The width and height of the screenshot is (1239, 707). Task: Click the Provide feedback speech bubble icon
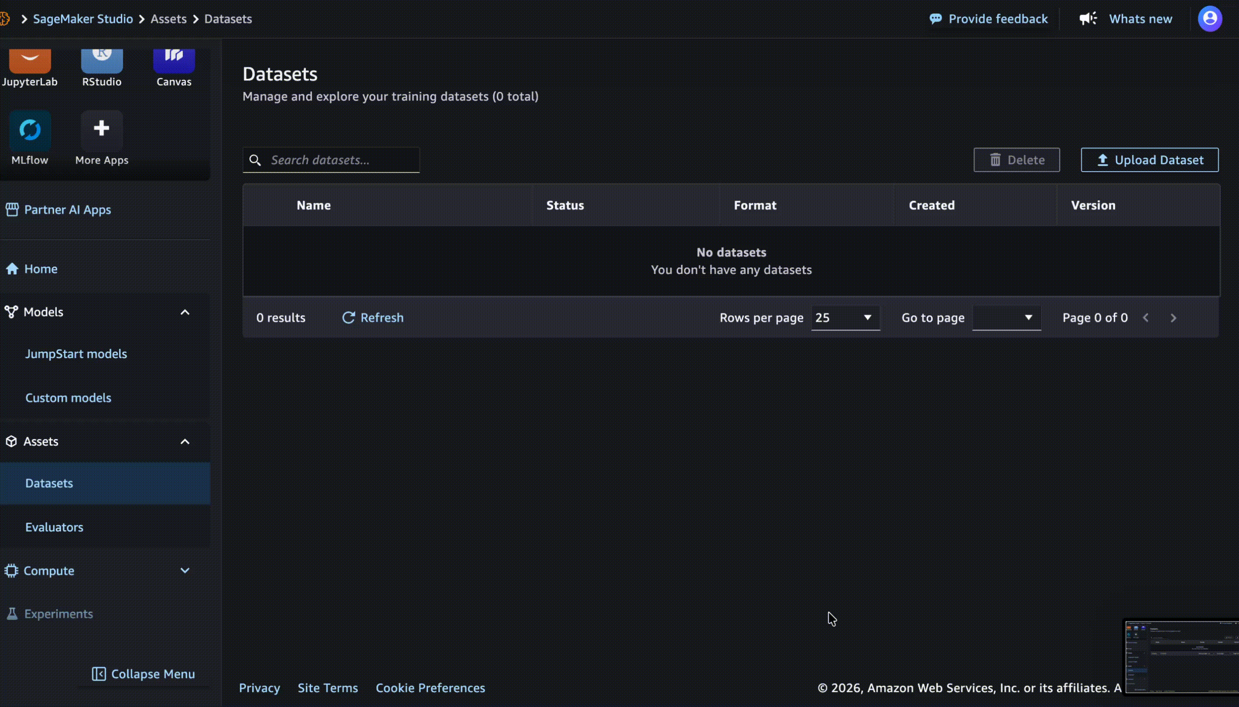pyautogui.click(x=935, y=19)
